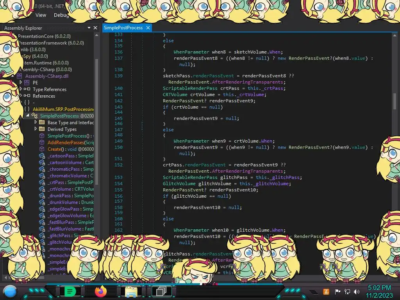Select the AddRenderPasses method in tree
This screenshot has width=400, height=300.
point(71,142)
